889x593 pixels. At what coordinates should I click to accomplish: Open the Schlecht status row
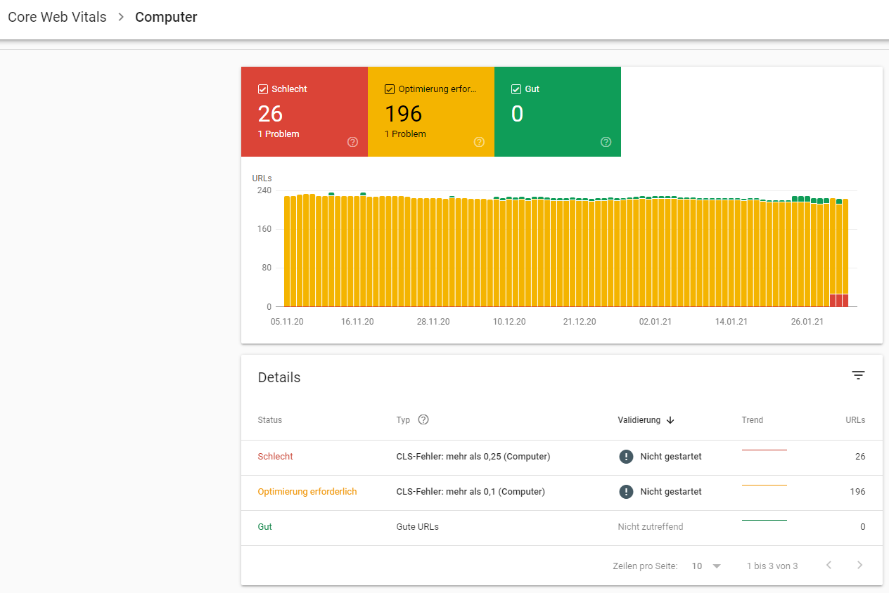tap(561, 457)
